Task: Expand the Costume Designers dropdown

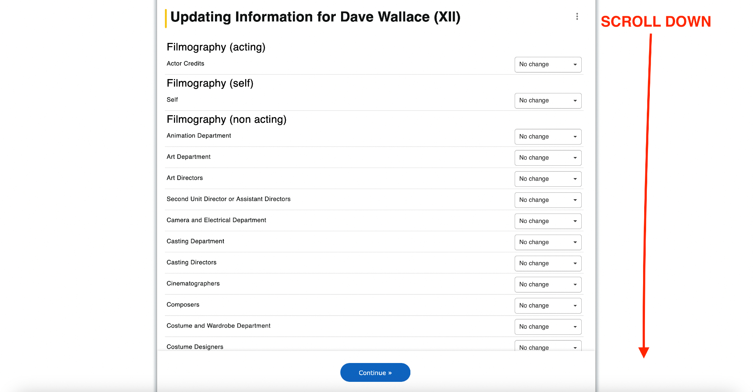Action: [x=547, y=346]
